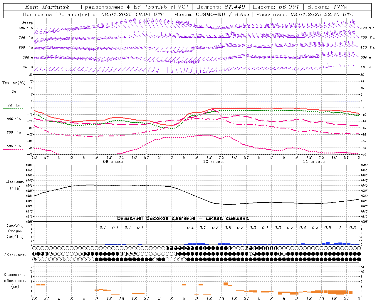
Task: Click the (мм/1ч.) precipitation unit label
Action: [15, 237]
